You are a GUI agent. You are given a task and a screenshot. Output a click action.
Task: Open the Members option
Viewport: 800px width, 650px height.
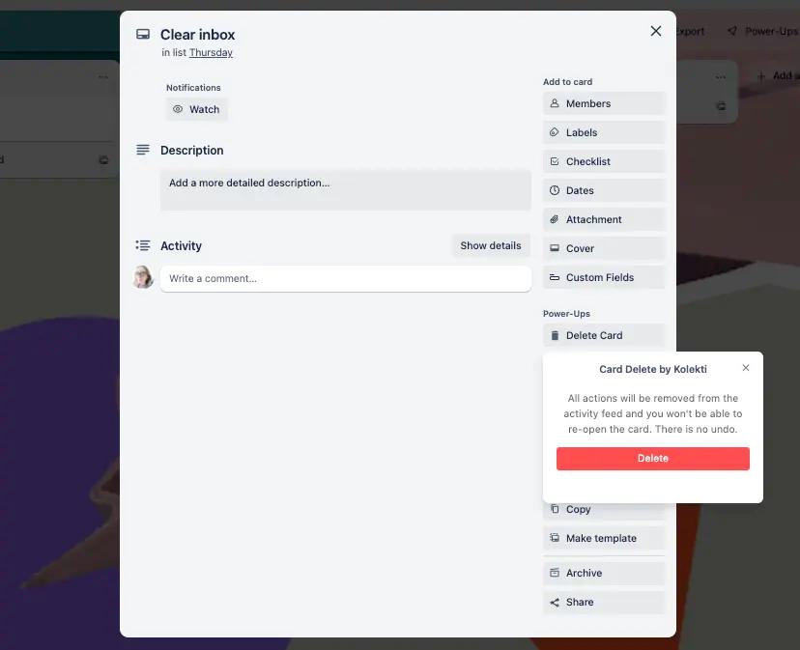(604, 103)
